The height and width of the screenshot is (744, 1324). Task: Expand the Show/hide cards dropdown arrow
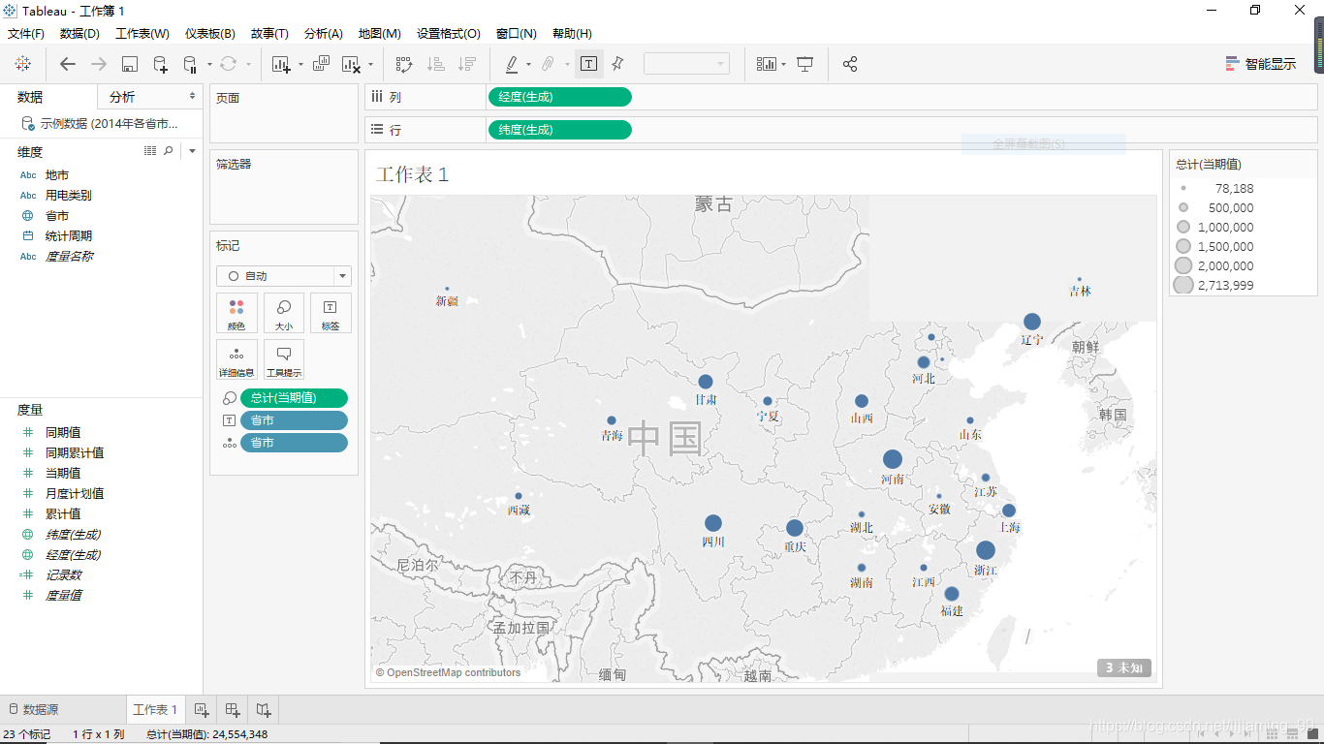pyautogui.click(x=783, y=65)
